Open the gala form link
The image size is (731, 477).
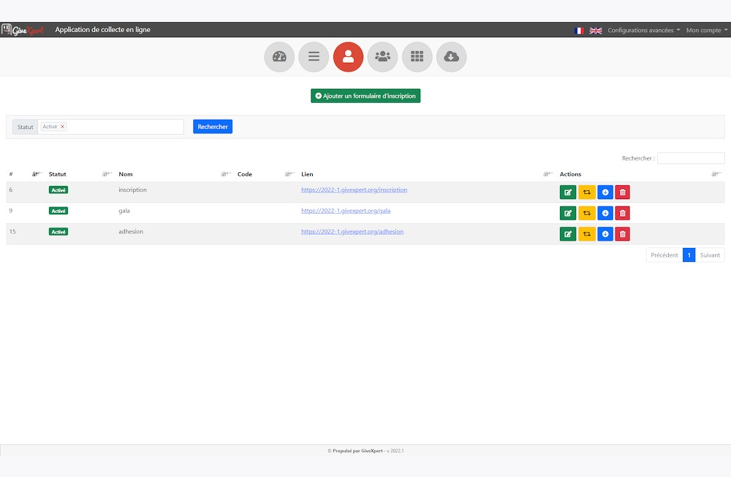(x=346, y=211)
